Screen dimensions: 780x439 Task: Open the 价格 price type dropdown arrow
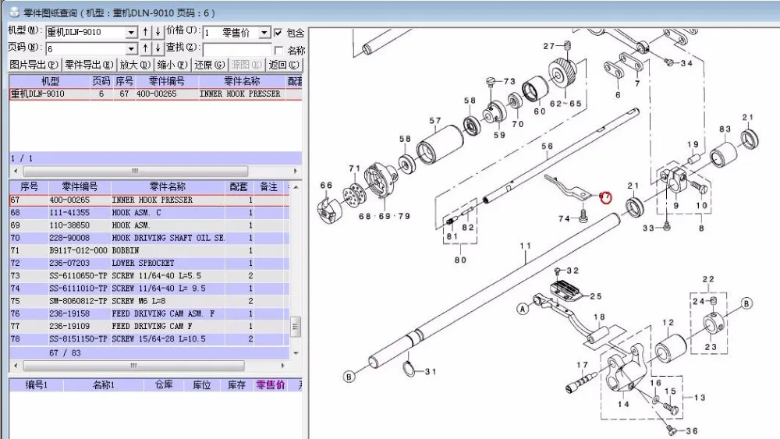point(264,32)
